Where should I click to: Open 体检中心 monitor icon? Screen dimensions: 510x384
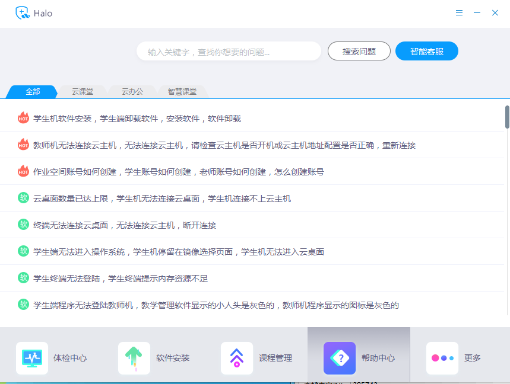[32, 358]
